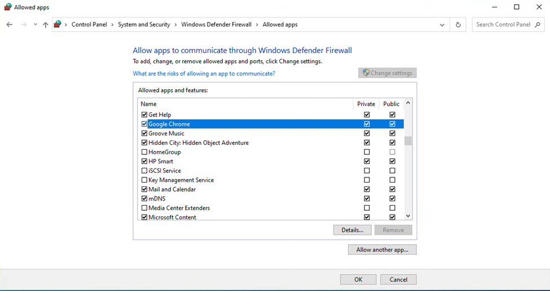This screenshot has width=550, height=291.
Task: Open the recent locations dropdown arrow
Action: click(35, 25)
